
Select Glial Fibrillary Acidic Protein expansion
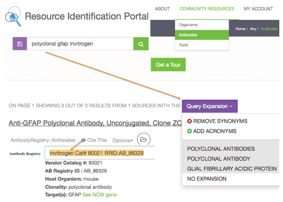232,169
